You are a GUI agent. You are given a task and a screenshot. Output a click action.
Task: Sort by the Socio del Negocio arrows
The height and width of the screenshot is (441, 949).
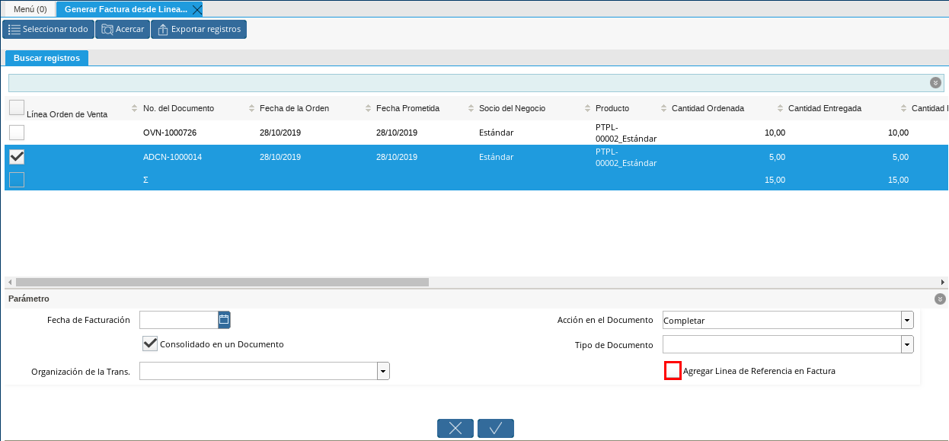(588, 108)
